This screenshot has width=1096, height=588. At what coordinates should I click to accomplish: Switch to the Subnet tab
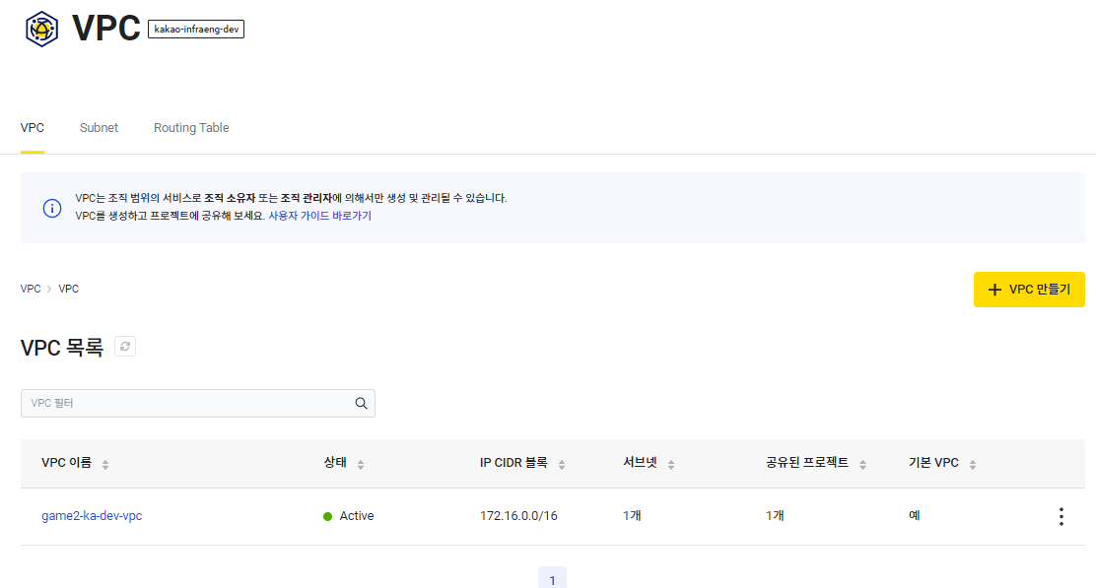[x=99, y=127]
